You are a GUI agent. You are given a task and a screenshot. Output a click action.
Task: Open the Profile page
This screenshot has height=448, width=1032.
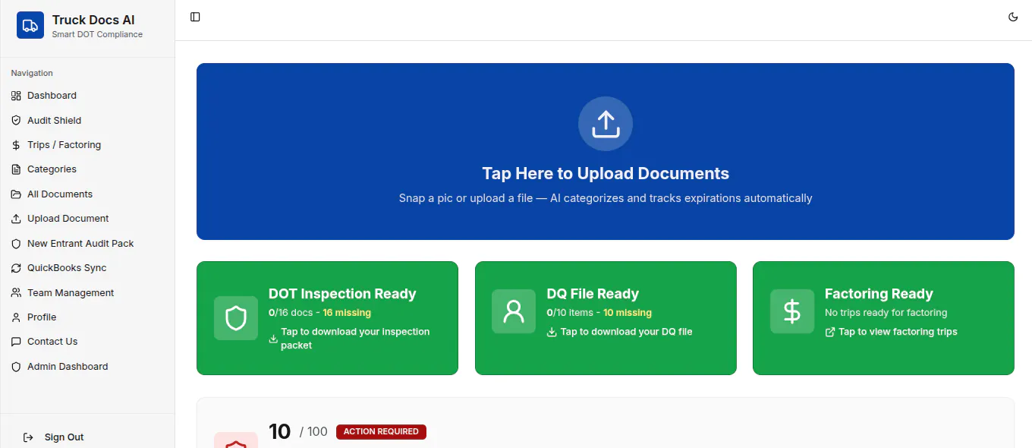click(x=87, y=317)
